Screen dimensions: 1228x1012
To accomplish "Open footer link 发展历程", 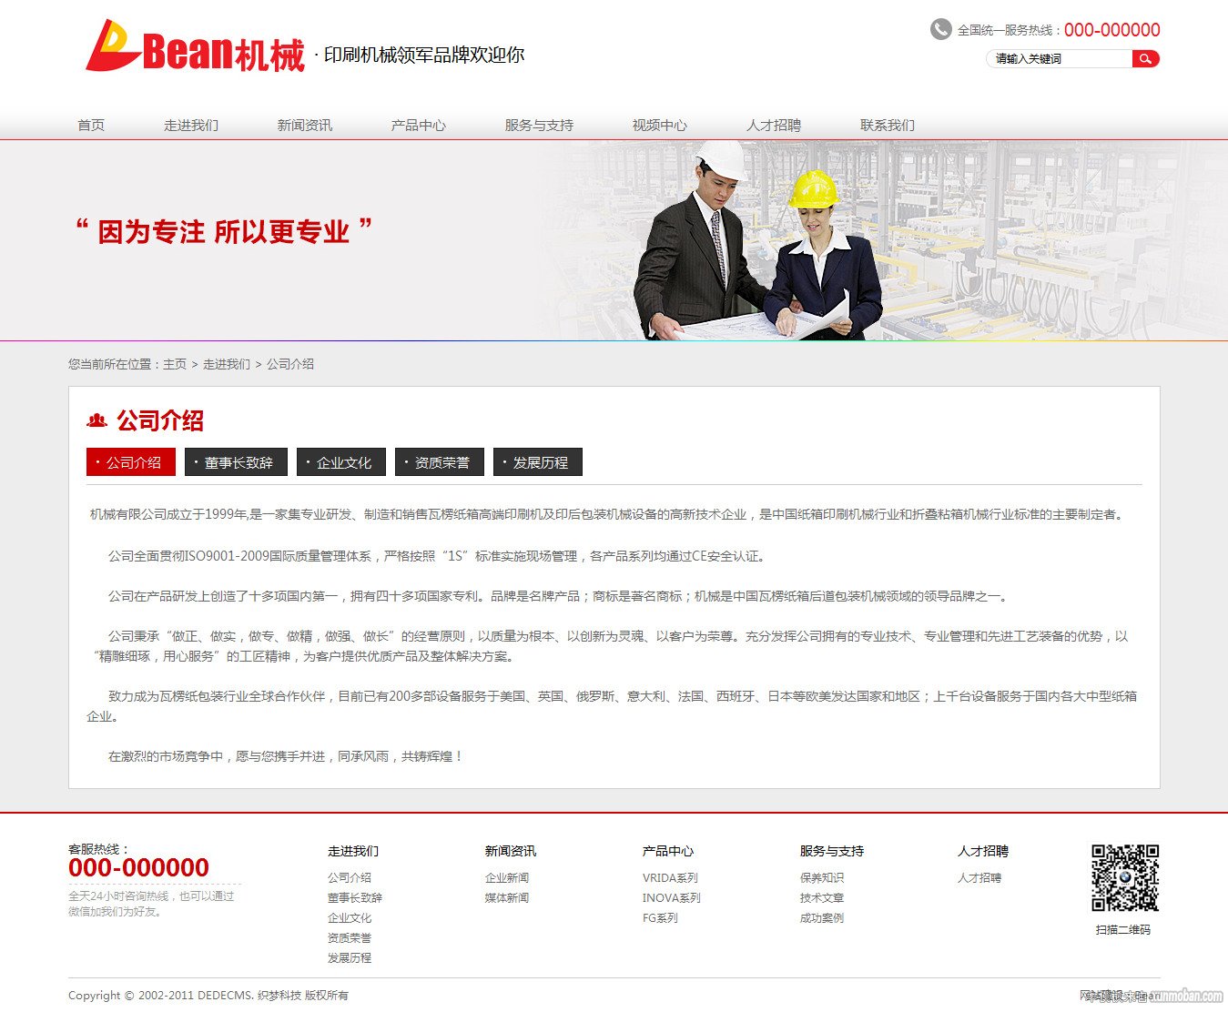I will pos(350,958).
